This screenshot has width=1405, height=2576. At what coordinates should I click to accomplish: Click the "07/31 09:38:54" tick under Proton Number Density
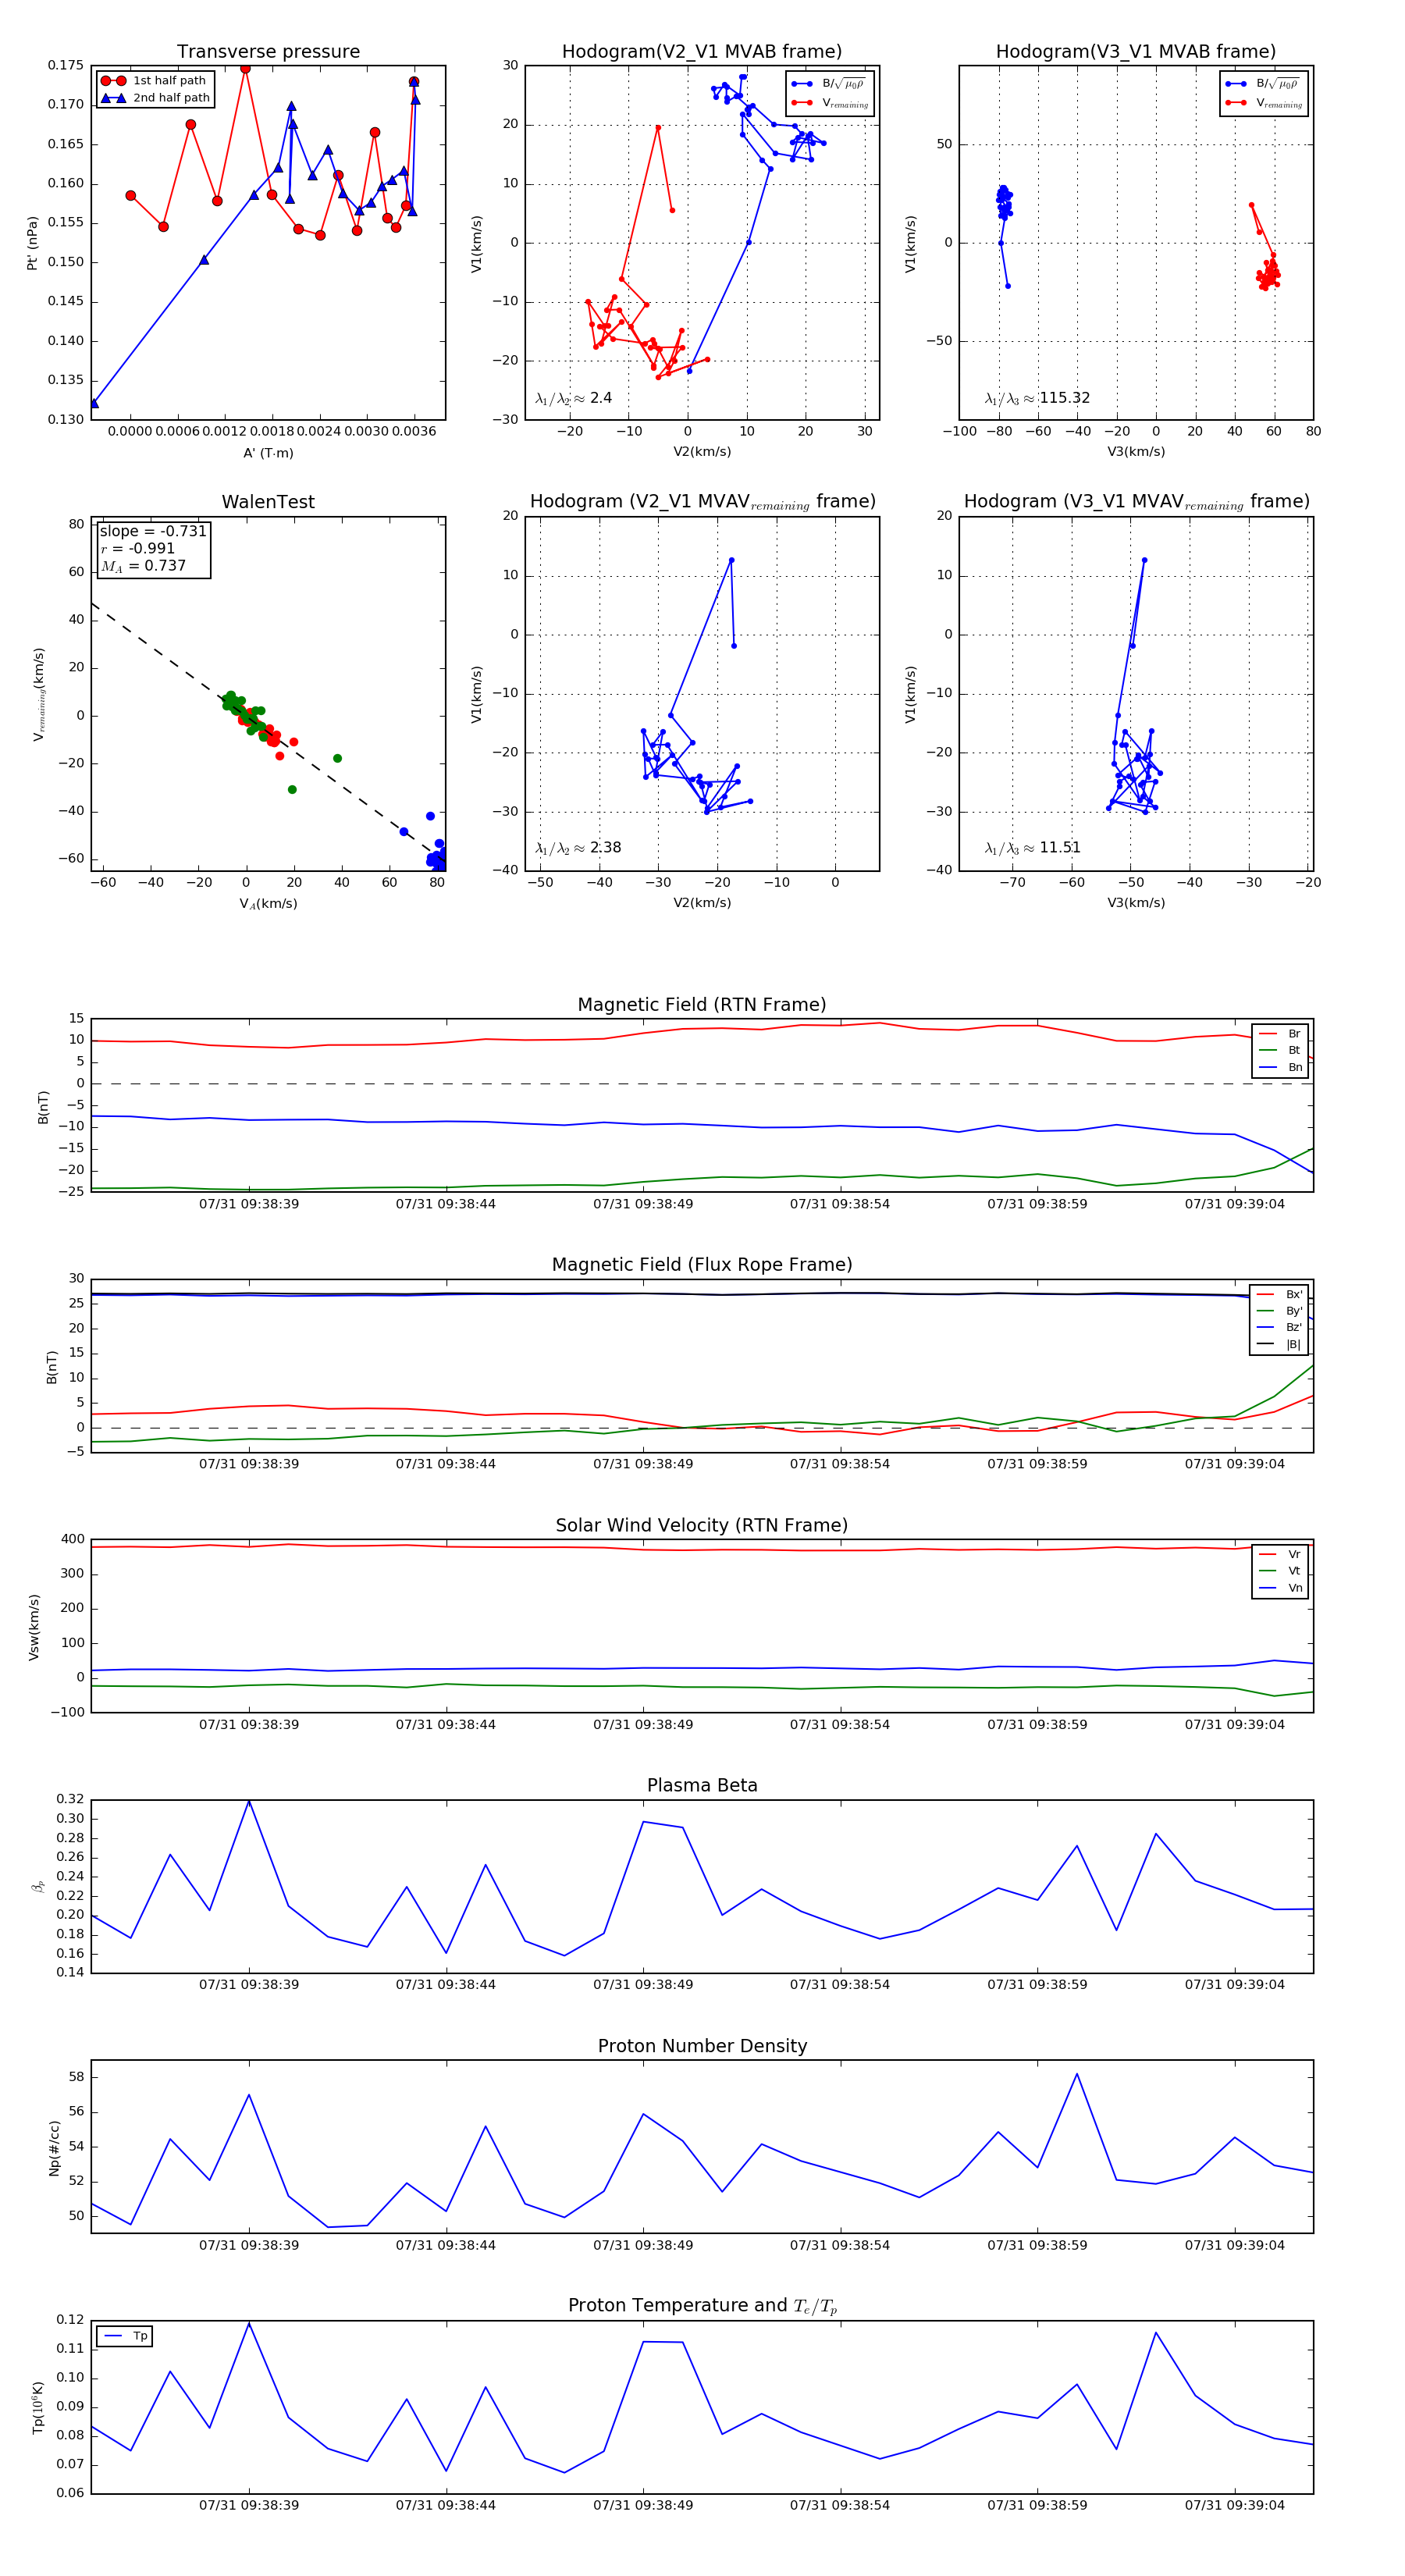[840, 2245]
